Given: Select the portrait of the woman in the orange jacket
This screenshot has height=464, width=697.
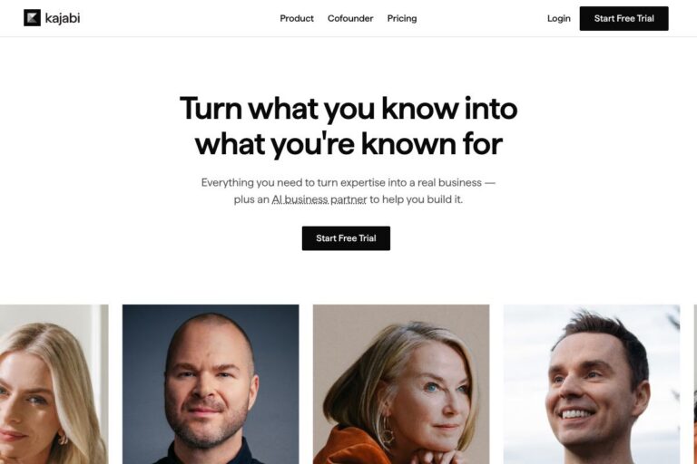Looking at the screenshot, I should [x=401, y=384].
